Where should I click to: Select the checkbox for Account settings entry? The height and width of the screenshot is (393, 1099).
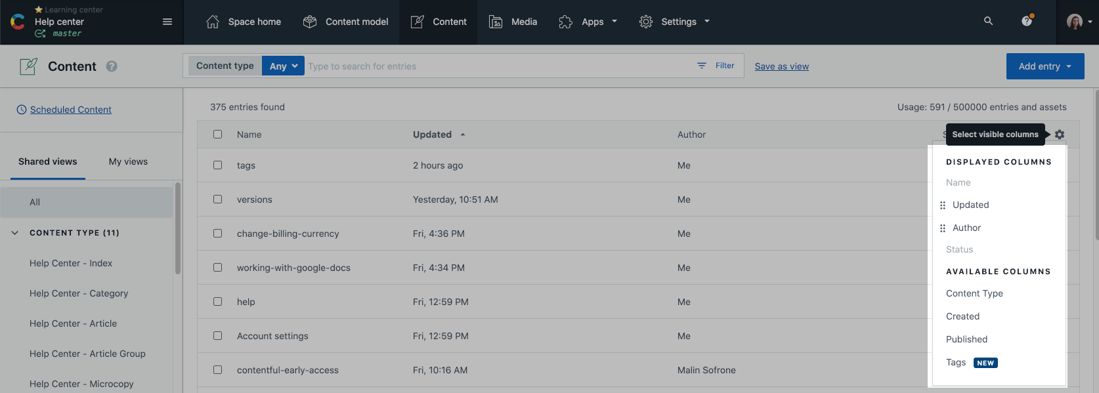pos(217,336)
